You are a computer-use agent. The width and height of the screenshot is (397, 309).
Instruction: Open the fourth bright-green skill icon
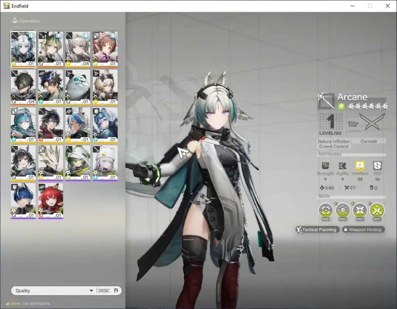tap(377, 210)
